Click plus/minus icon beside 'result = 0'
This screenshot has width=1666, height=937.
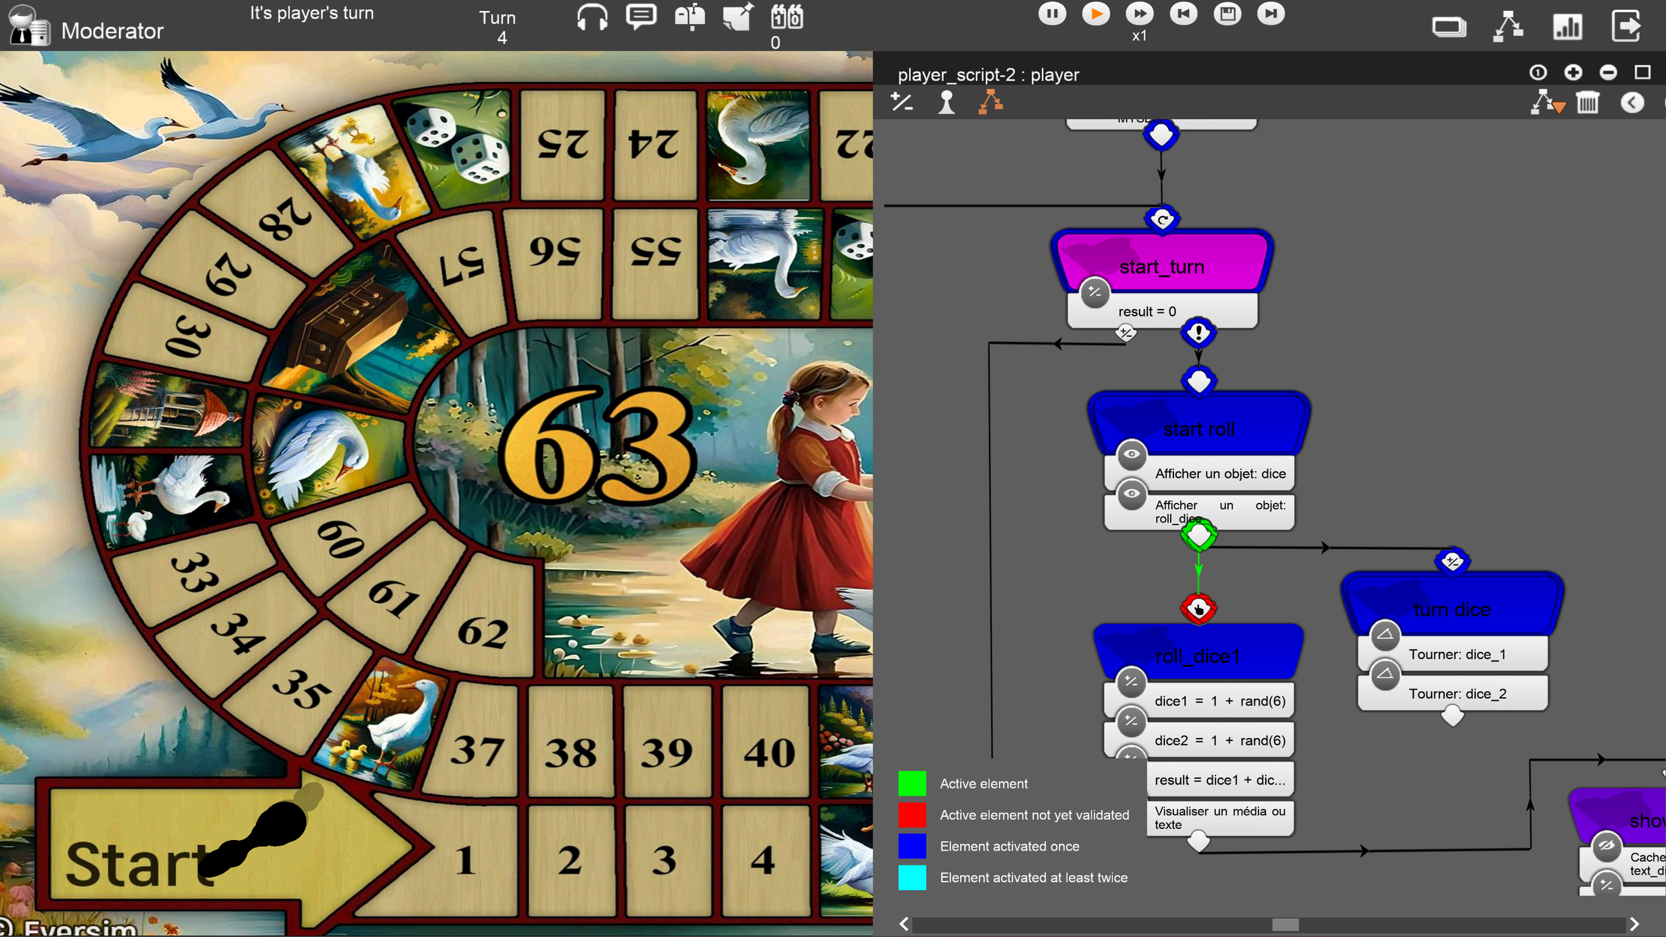pyautogui.click(x=1095, y=292)
